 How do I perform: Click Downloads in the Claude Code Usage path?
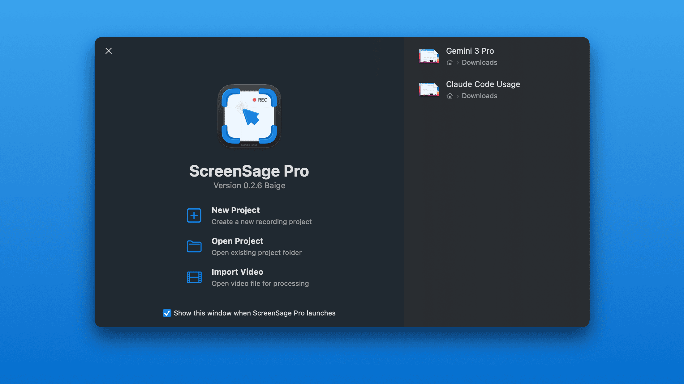click(479, 96)
